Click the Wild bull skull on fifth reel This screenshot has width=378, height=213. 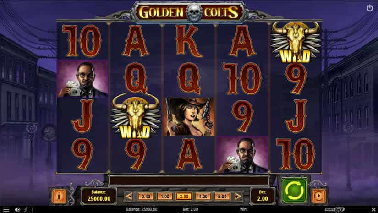coord(296,43)
